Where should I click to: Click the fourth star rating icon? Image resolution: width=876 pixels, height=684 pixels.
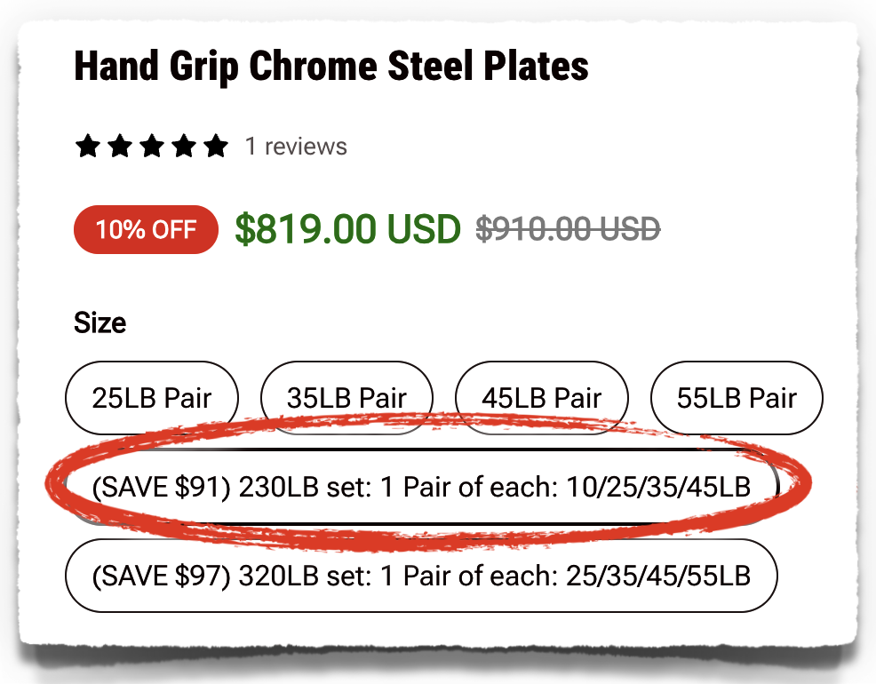point(185,146)
